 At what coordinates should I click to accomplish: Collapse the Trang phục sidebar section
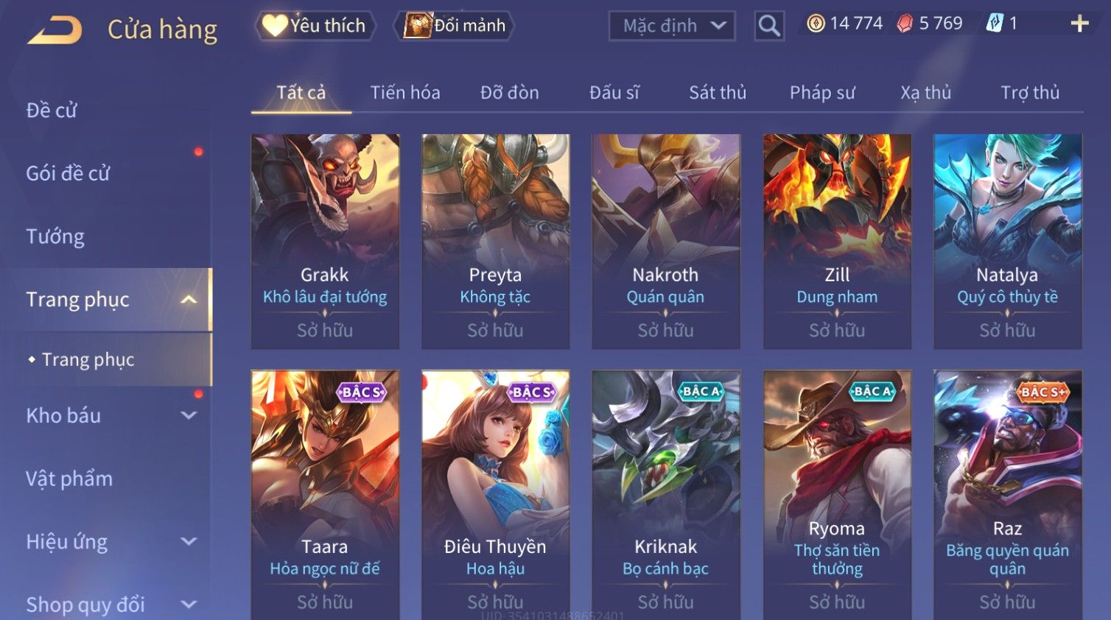(189, 300)
